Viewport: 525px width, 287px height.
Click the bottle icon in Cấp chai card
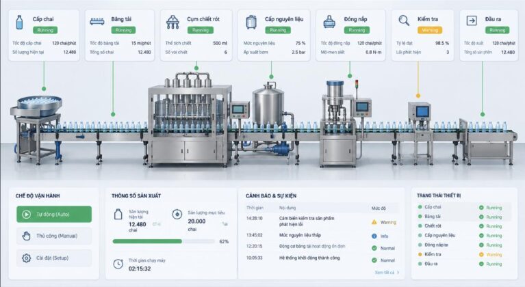pyautogui.click(x=20, y=23)
